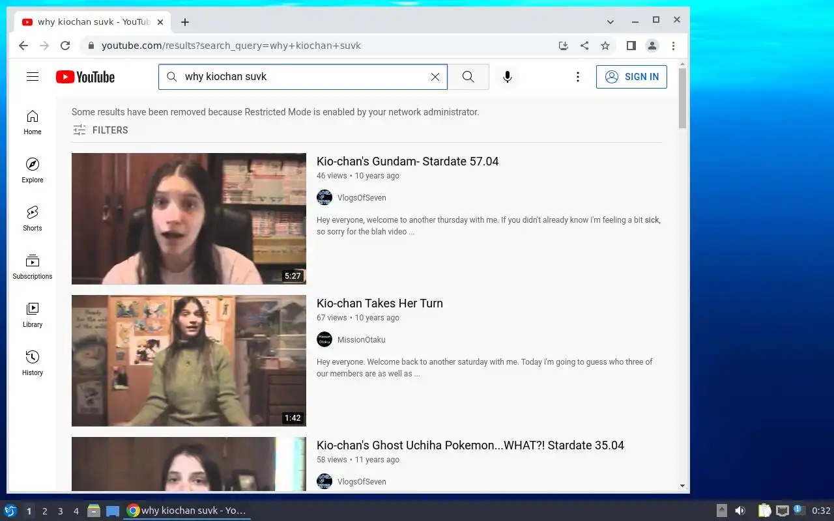Clear the search query with the X
Image resolution: width=834 pixels, height=521 pixels.
[435, 77]
